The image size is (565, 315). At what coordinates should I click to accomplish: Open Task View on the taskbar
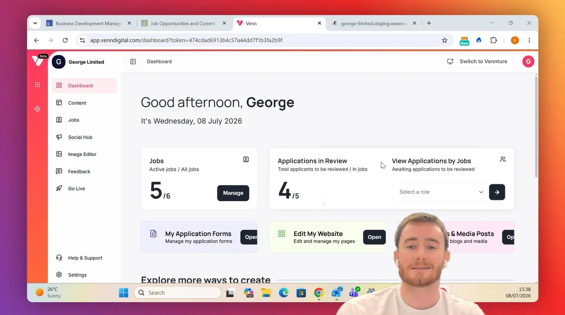(230, 293)
